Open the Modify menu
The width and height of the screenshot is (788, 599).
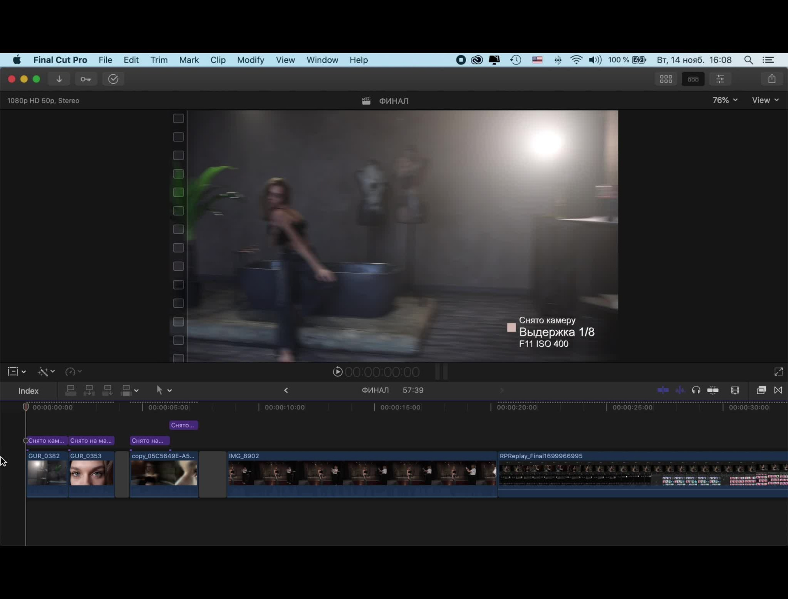tap(250, 60)
